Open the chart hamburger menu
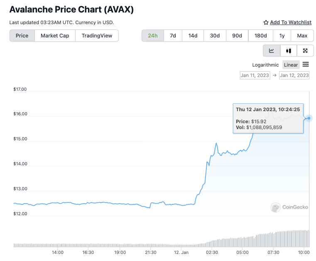Viewport: 316px width, 261px height. click(x=306, y=65)
